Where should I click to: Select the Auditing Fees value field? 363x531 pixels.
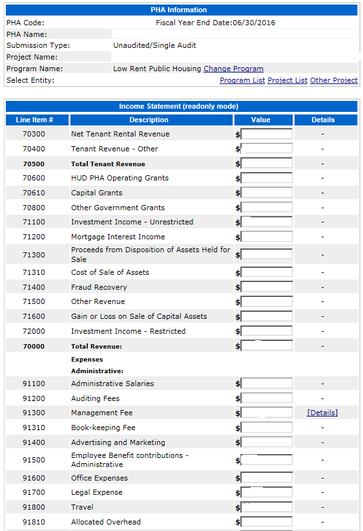pyautogui.click(x=267, y=398)
